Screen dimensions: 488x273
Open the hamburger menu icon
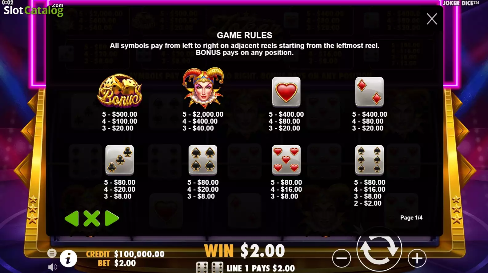(x=52, y=253)
